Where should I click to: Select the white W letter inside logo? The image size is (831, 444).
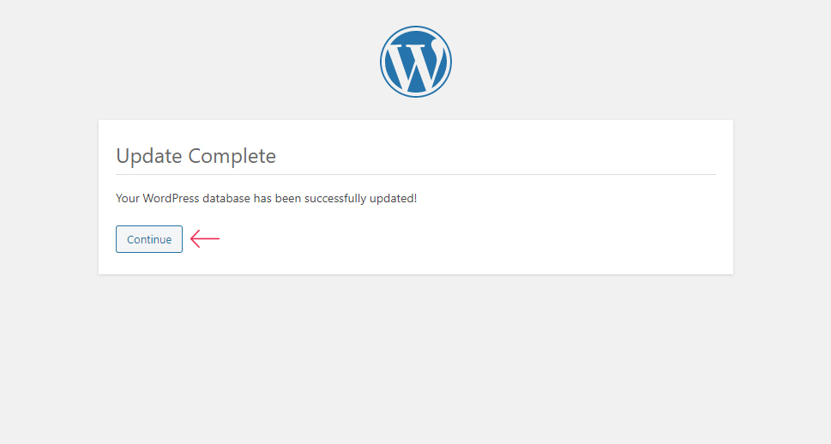pyautogui.click(x=417, y=66)
